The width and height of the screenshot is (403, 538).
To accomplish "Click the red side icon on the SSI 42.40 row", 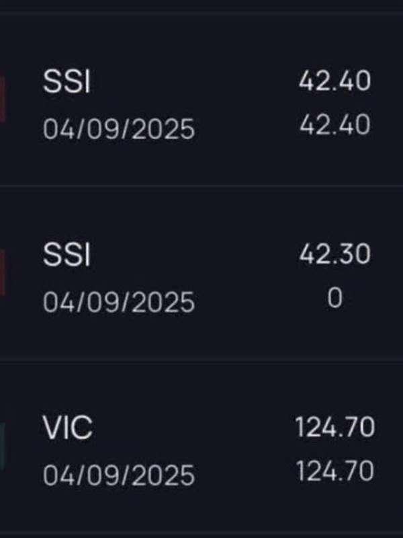I will point(3,98).
